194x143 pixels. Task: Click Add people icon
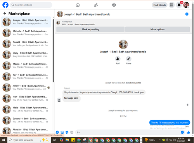click(x=118, y=59)
